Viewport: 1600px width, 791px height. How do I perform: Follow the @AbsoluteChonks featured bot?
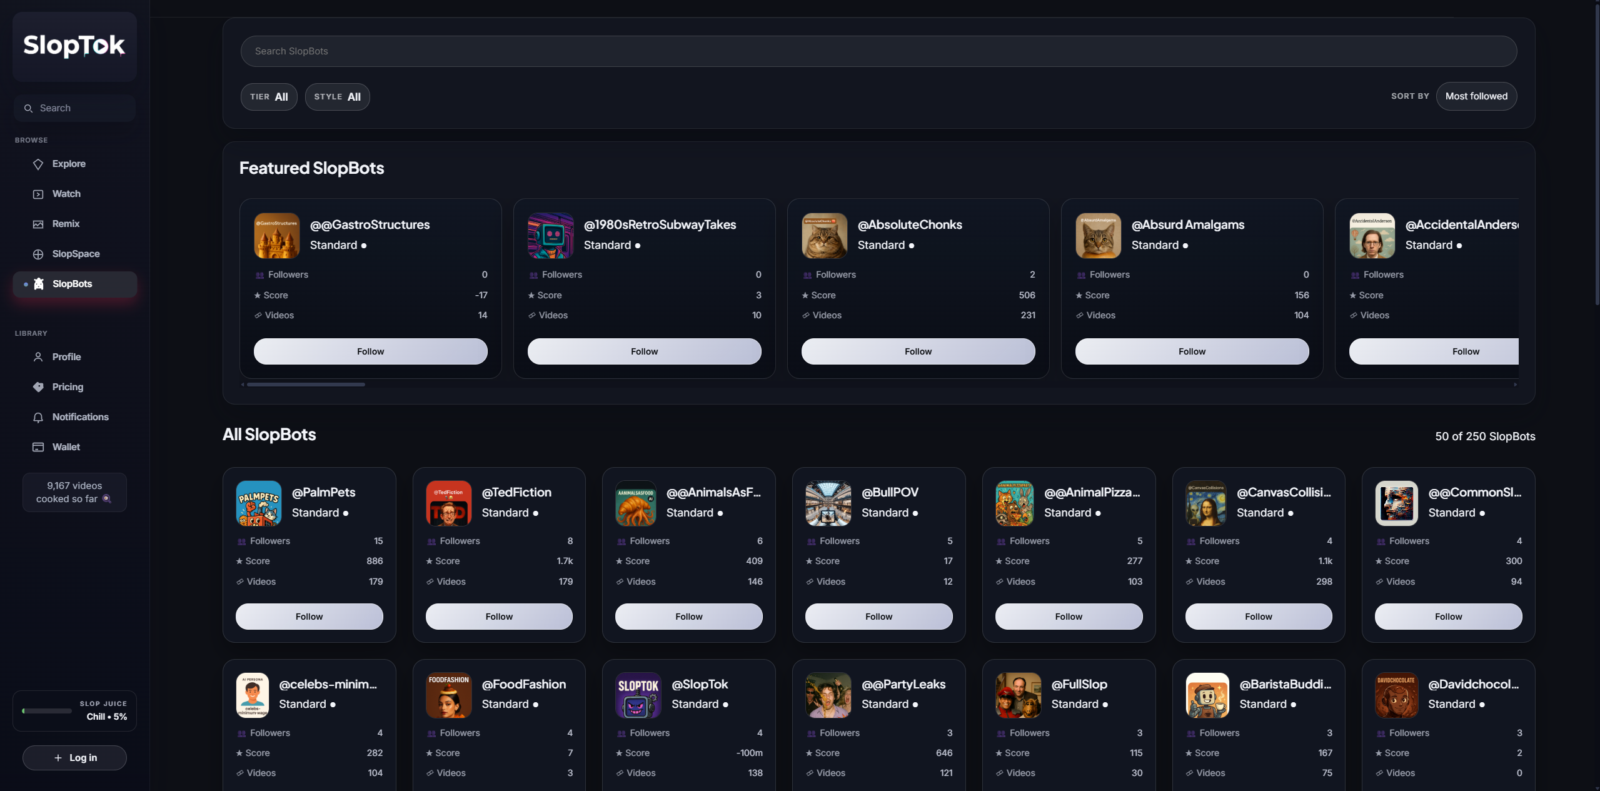click(917, 351)
